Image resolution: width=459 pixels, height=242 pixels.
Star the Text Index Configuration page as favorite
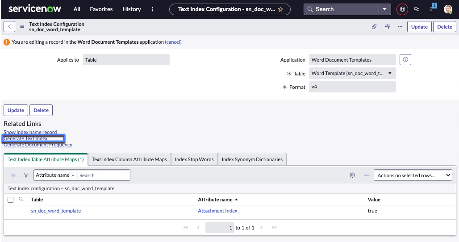pos(280,9)
